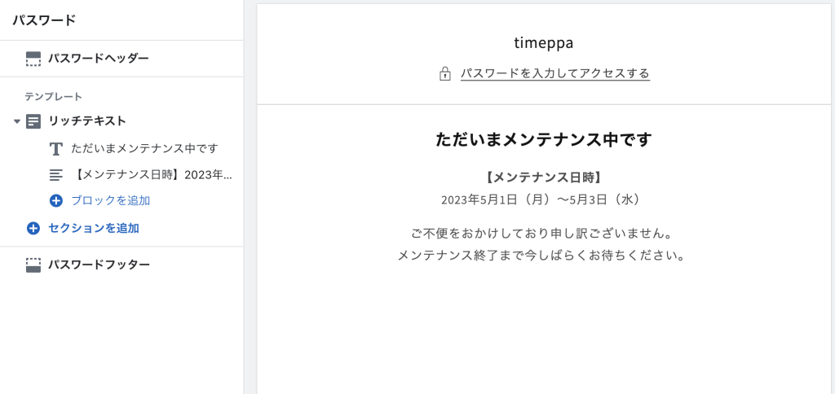Click the plus icon beside セクションを追加
835x394 pixels.
pyautogui.click(x=33, y=229)
